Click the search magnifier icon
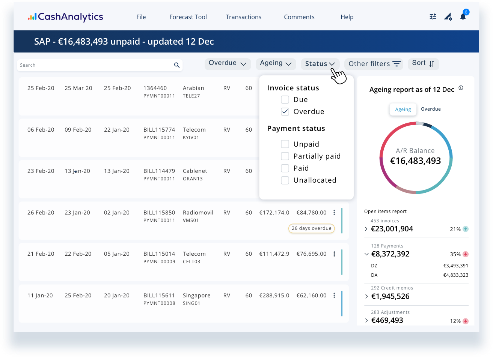This screenshot has width=493, height=357. 177,65
